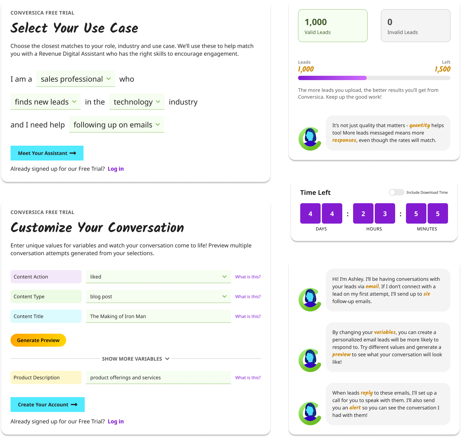
Task: Click the Content Title input field
Action: 158,316
